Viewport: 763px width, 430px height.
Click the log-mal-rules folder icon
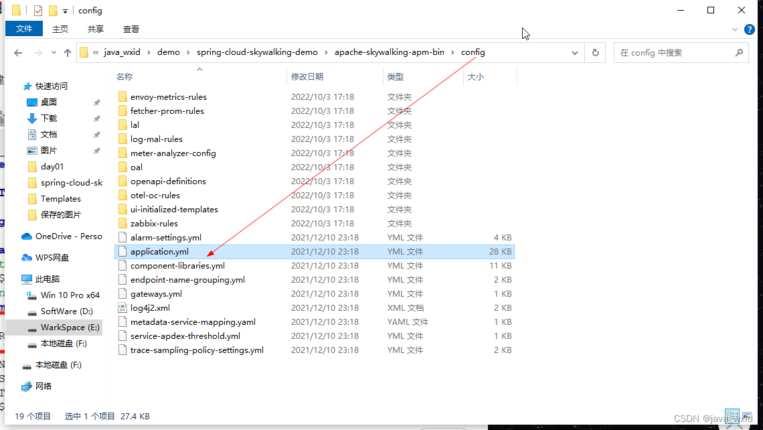coord(122,139)
